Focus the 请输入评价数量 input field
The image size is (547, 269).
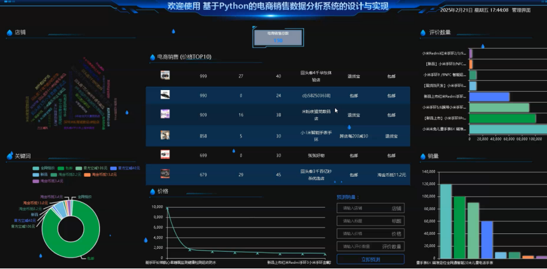[371, 247]
